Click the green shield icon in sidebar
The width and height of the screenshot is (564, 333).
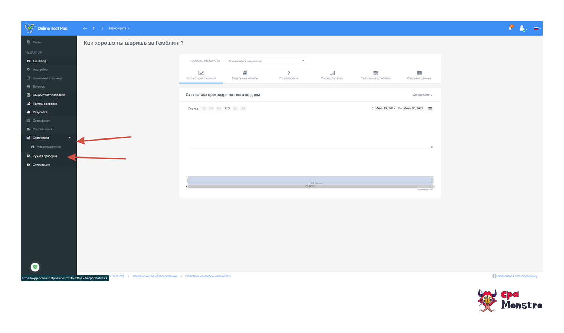35,267
